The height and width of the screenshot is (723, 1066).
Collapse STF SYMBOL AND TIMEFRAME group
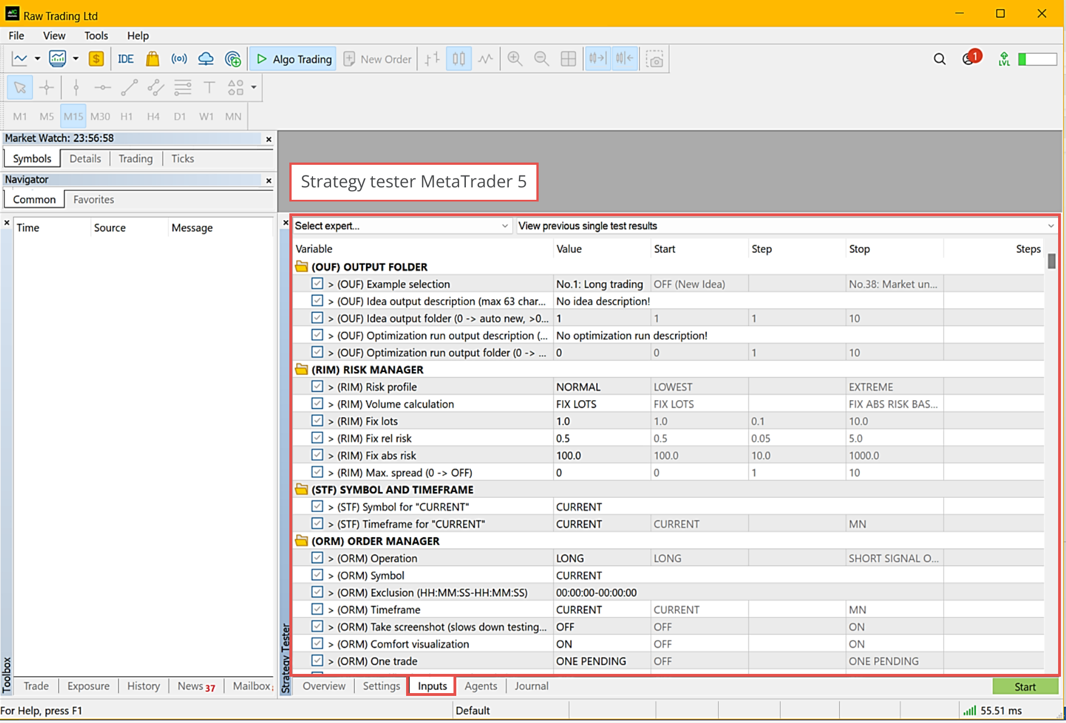point(302,489)
